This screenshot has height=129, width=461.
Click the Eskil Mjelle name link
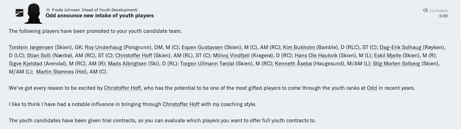tap(387, 55)
